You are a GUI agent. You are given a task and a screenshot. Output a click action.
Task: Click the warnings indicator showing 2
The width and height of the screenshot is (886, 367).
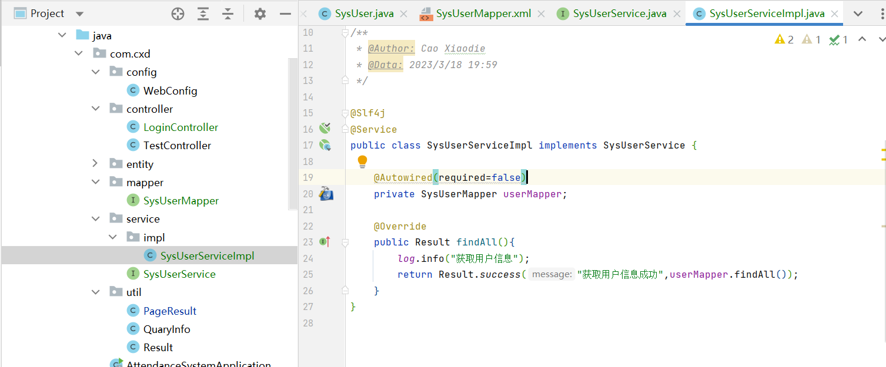(784, 39)
